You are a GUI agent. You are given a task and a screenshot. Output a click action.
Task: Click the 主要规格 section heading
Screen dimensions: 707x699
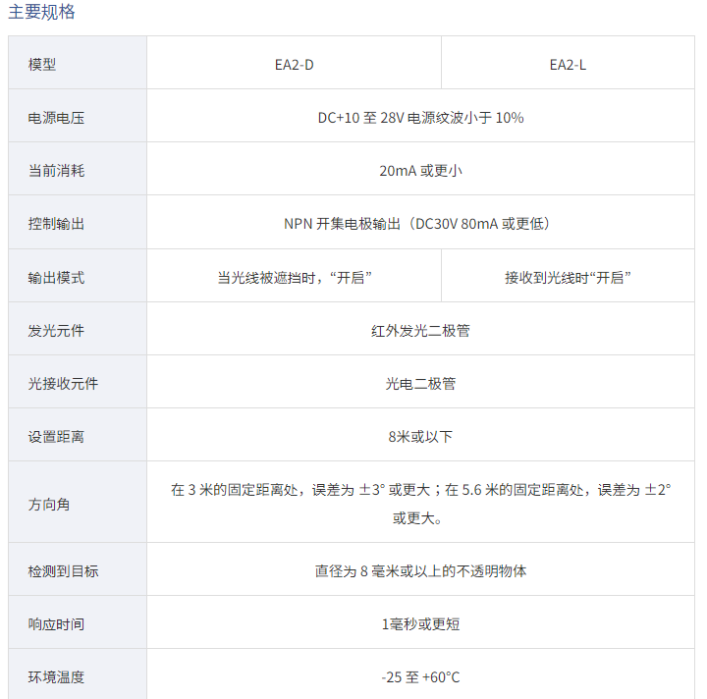(41, 12)
